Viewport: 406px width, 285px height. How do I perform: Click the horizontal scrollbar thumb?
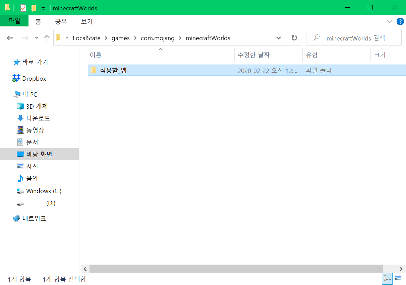(x=236, y=269)
